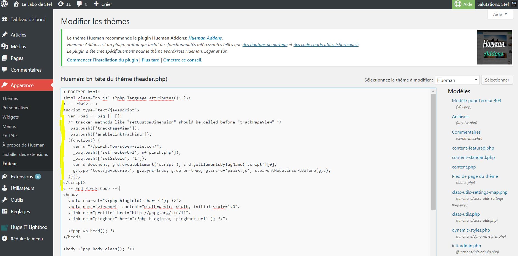Open the Médias menu icon
Screen dimensions: 518x256
pyautogui.click(x=5, y=46)
